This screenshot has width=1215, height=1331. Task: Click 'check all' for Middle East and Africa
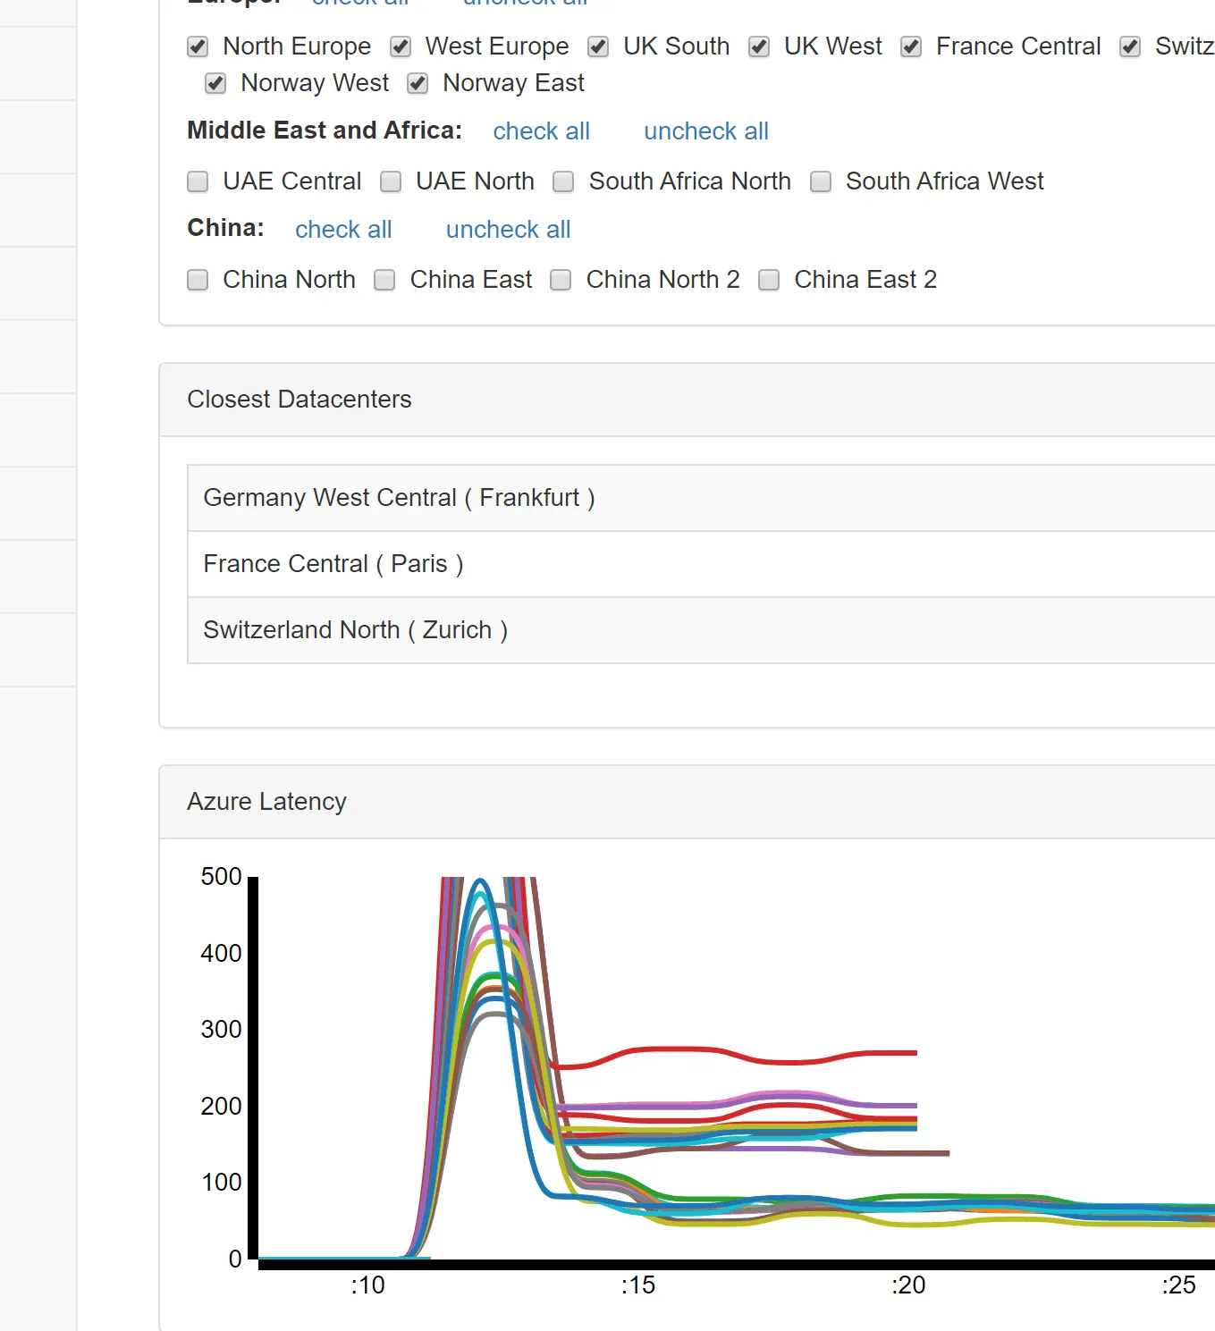click(542, 131)
